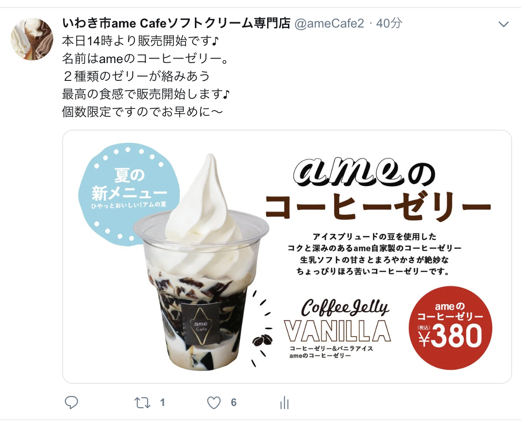The width and height of the screenshot is (521, 422).
Task: Click the retweet arrows icon
Action: (142, 403)
